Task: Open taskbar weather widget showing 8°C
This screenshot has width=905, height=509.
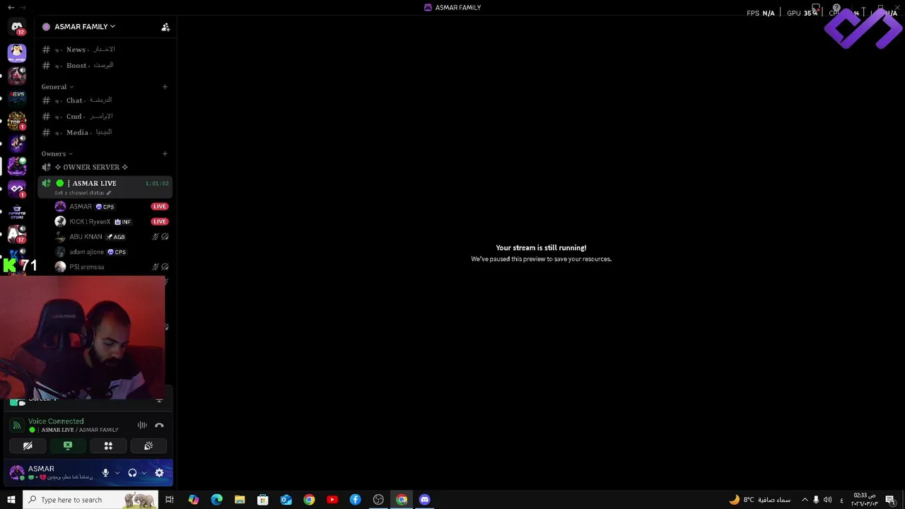Action: point(759,500)
